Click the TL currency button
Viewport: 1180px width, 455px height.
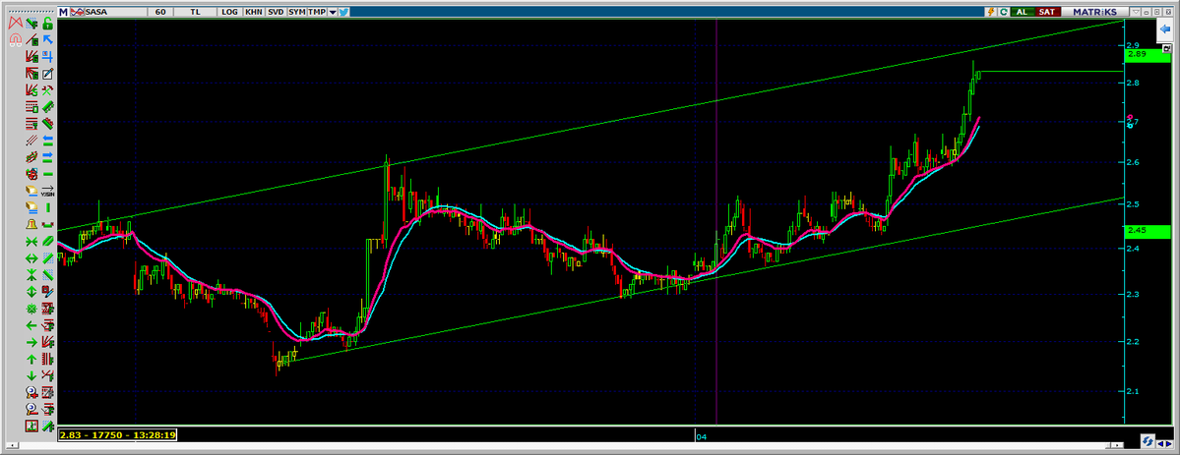196,12
